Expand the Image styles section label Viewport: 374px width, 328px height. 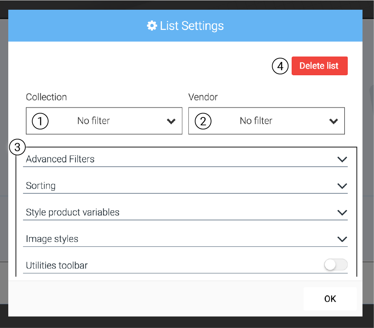coord(52,239)
